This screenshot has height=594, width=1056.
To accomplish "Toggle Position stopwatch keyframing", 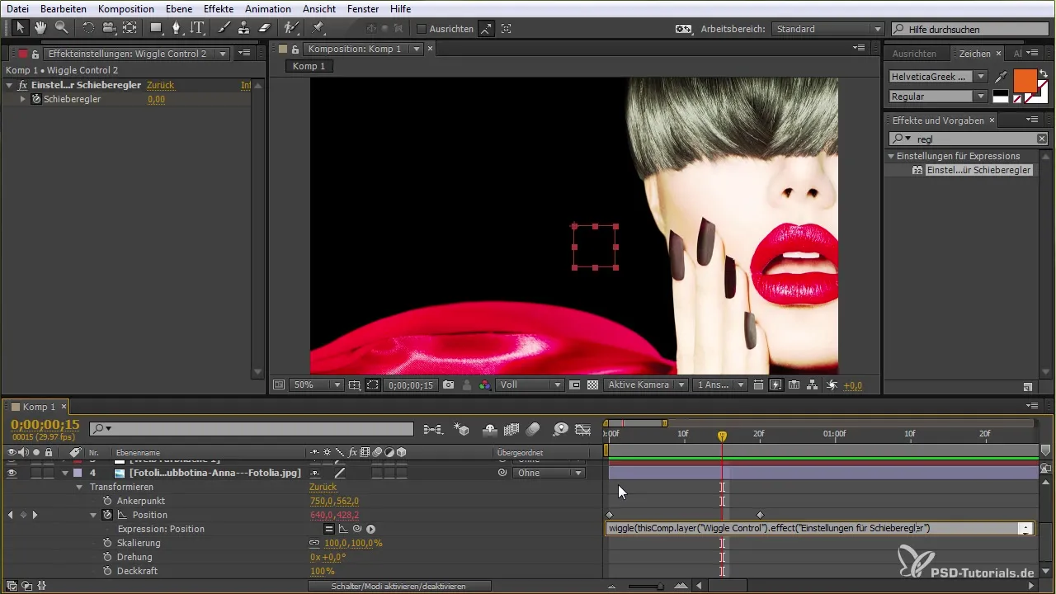I will 107,515.
